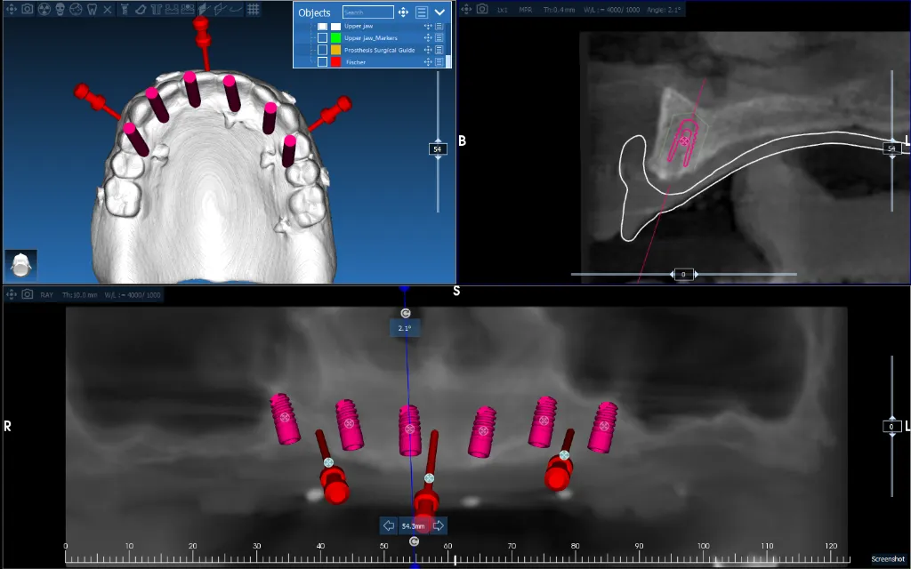This screenshot has height=569, width=911.
Task: Click the Fischer red color swatch
Action: point(335,61)
